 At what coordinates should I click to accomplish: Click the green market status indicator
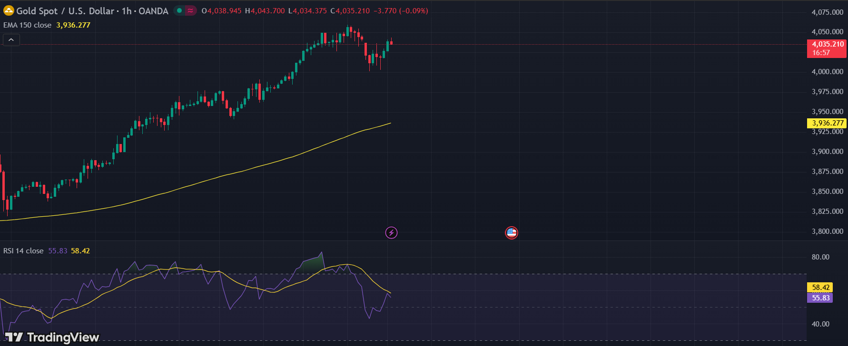coord(179,10)
